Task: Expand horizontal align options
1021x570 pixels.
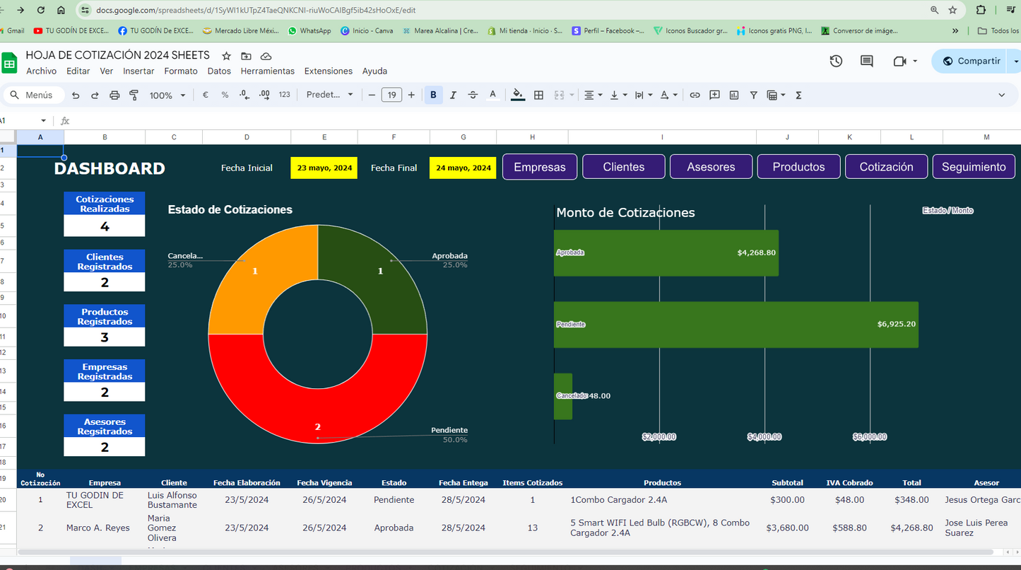Action: [593, 95]
